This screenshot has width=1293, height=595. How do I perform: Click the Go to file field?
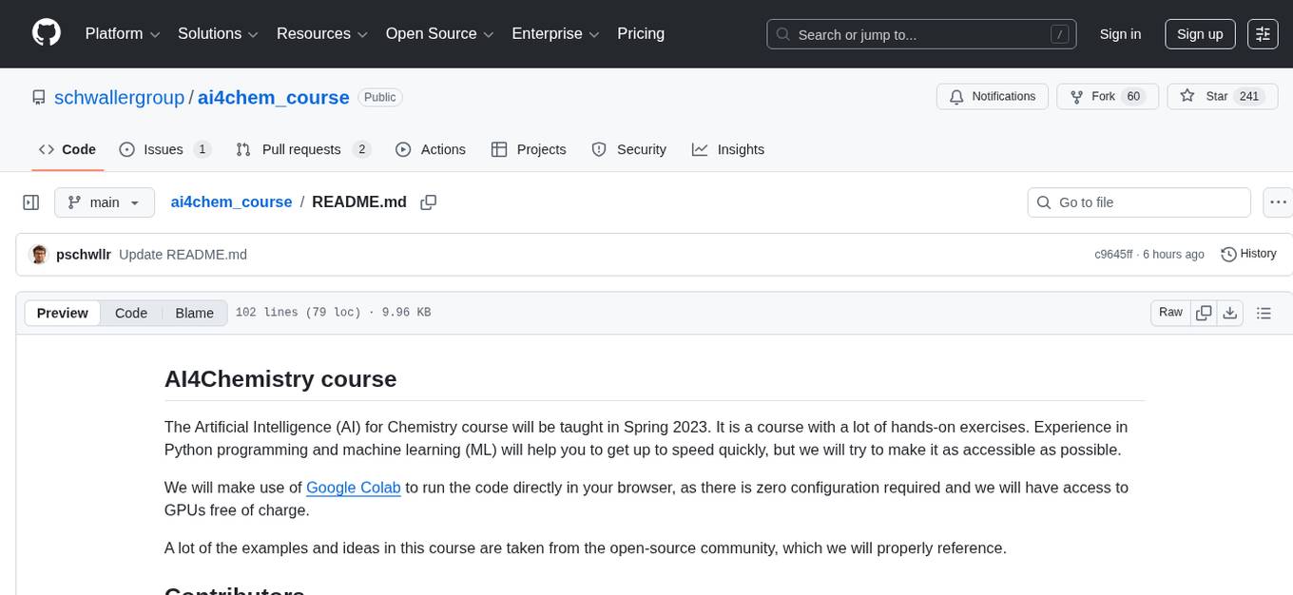pos(1138,202)
